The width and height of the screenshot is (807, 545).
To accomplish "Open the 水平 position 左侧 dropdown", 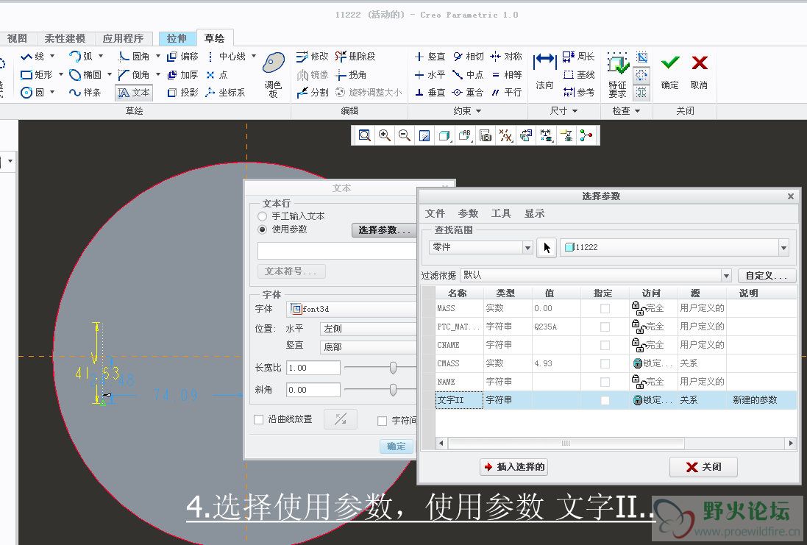I will pos(368,329).
